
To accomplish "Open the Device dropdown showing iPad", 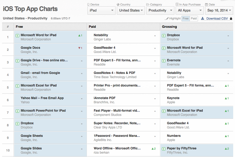I will pos(101,10).
